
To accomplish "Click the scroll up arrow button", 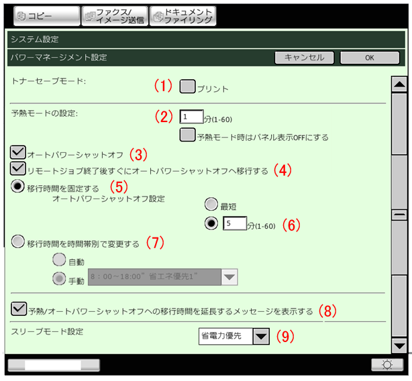I will (x=400, y=85).
